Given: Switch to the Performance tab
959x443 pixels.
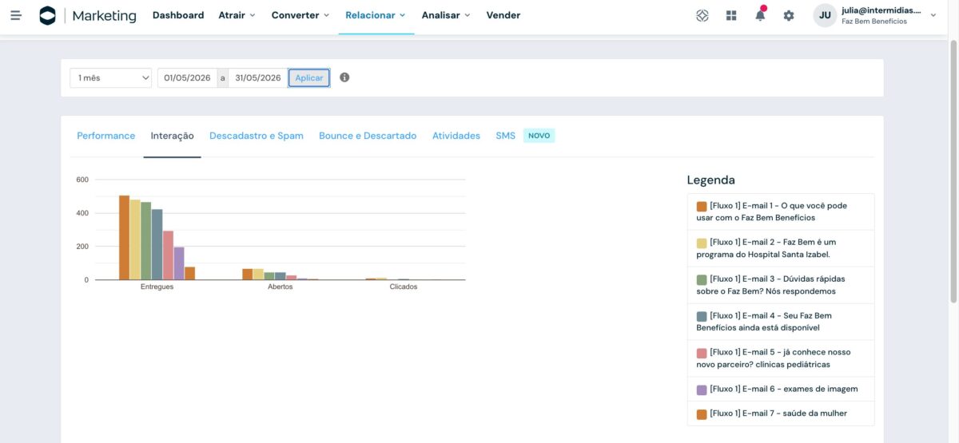Looking at the screenshot, I should (106, 136).
